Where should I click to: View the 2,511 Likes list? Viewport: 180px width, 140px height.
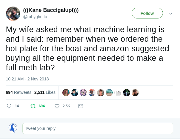coord(45,92)
